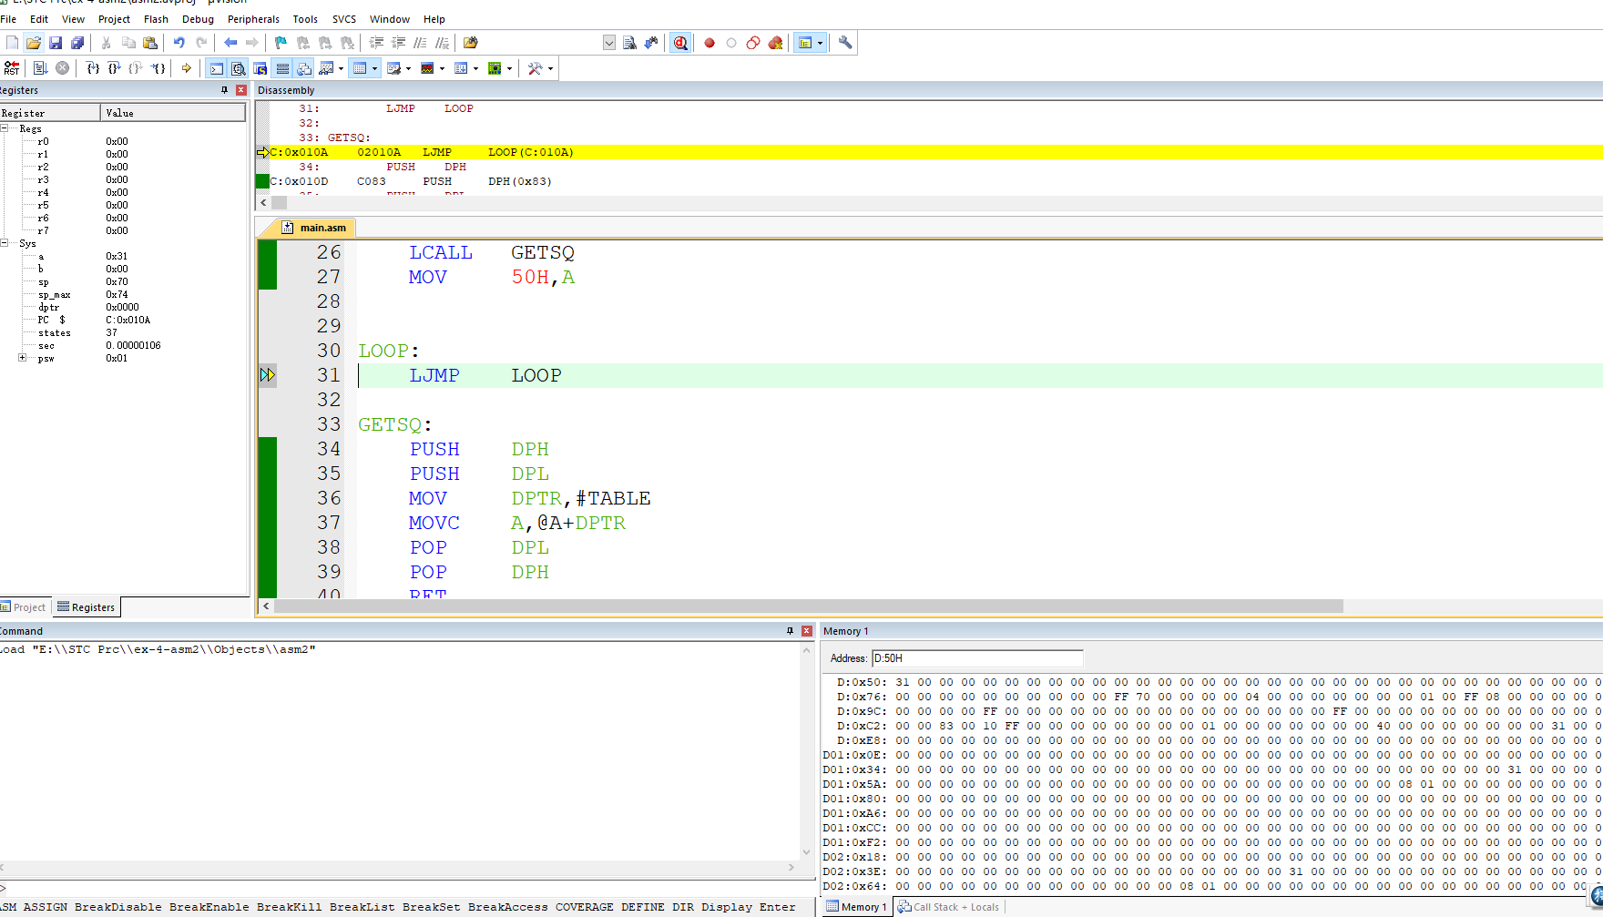The image size is (1603, 917).
Task: Switch to the Project tab
Action: pyautogui.click(x=24, y=607)
